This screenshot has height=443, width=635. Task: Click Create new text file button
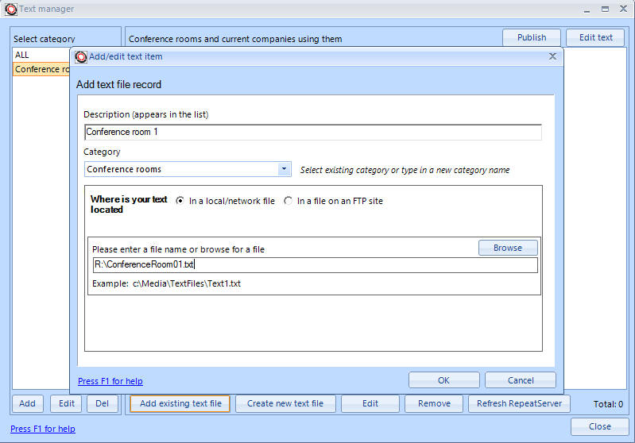[285, 403]
